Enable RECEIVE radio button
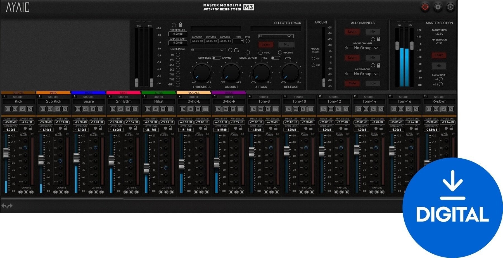This screenshot has width=503, height=258. coord(280,52)
